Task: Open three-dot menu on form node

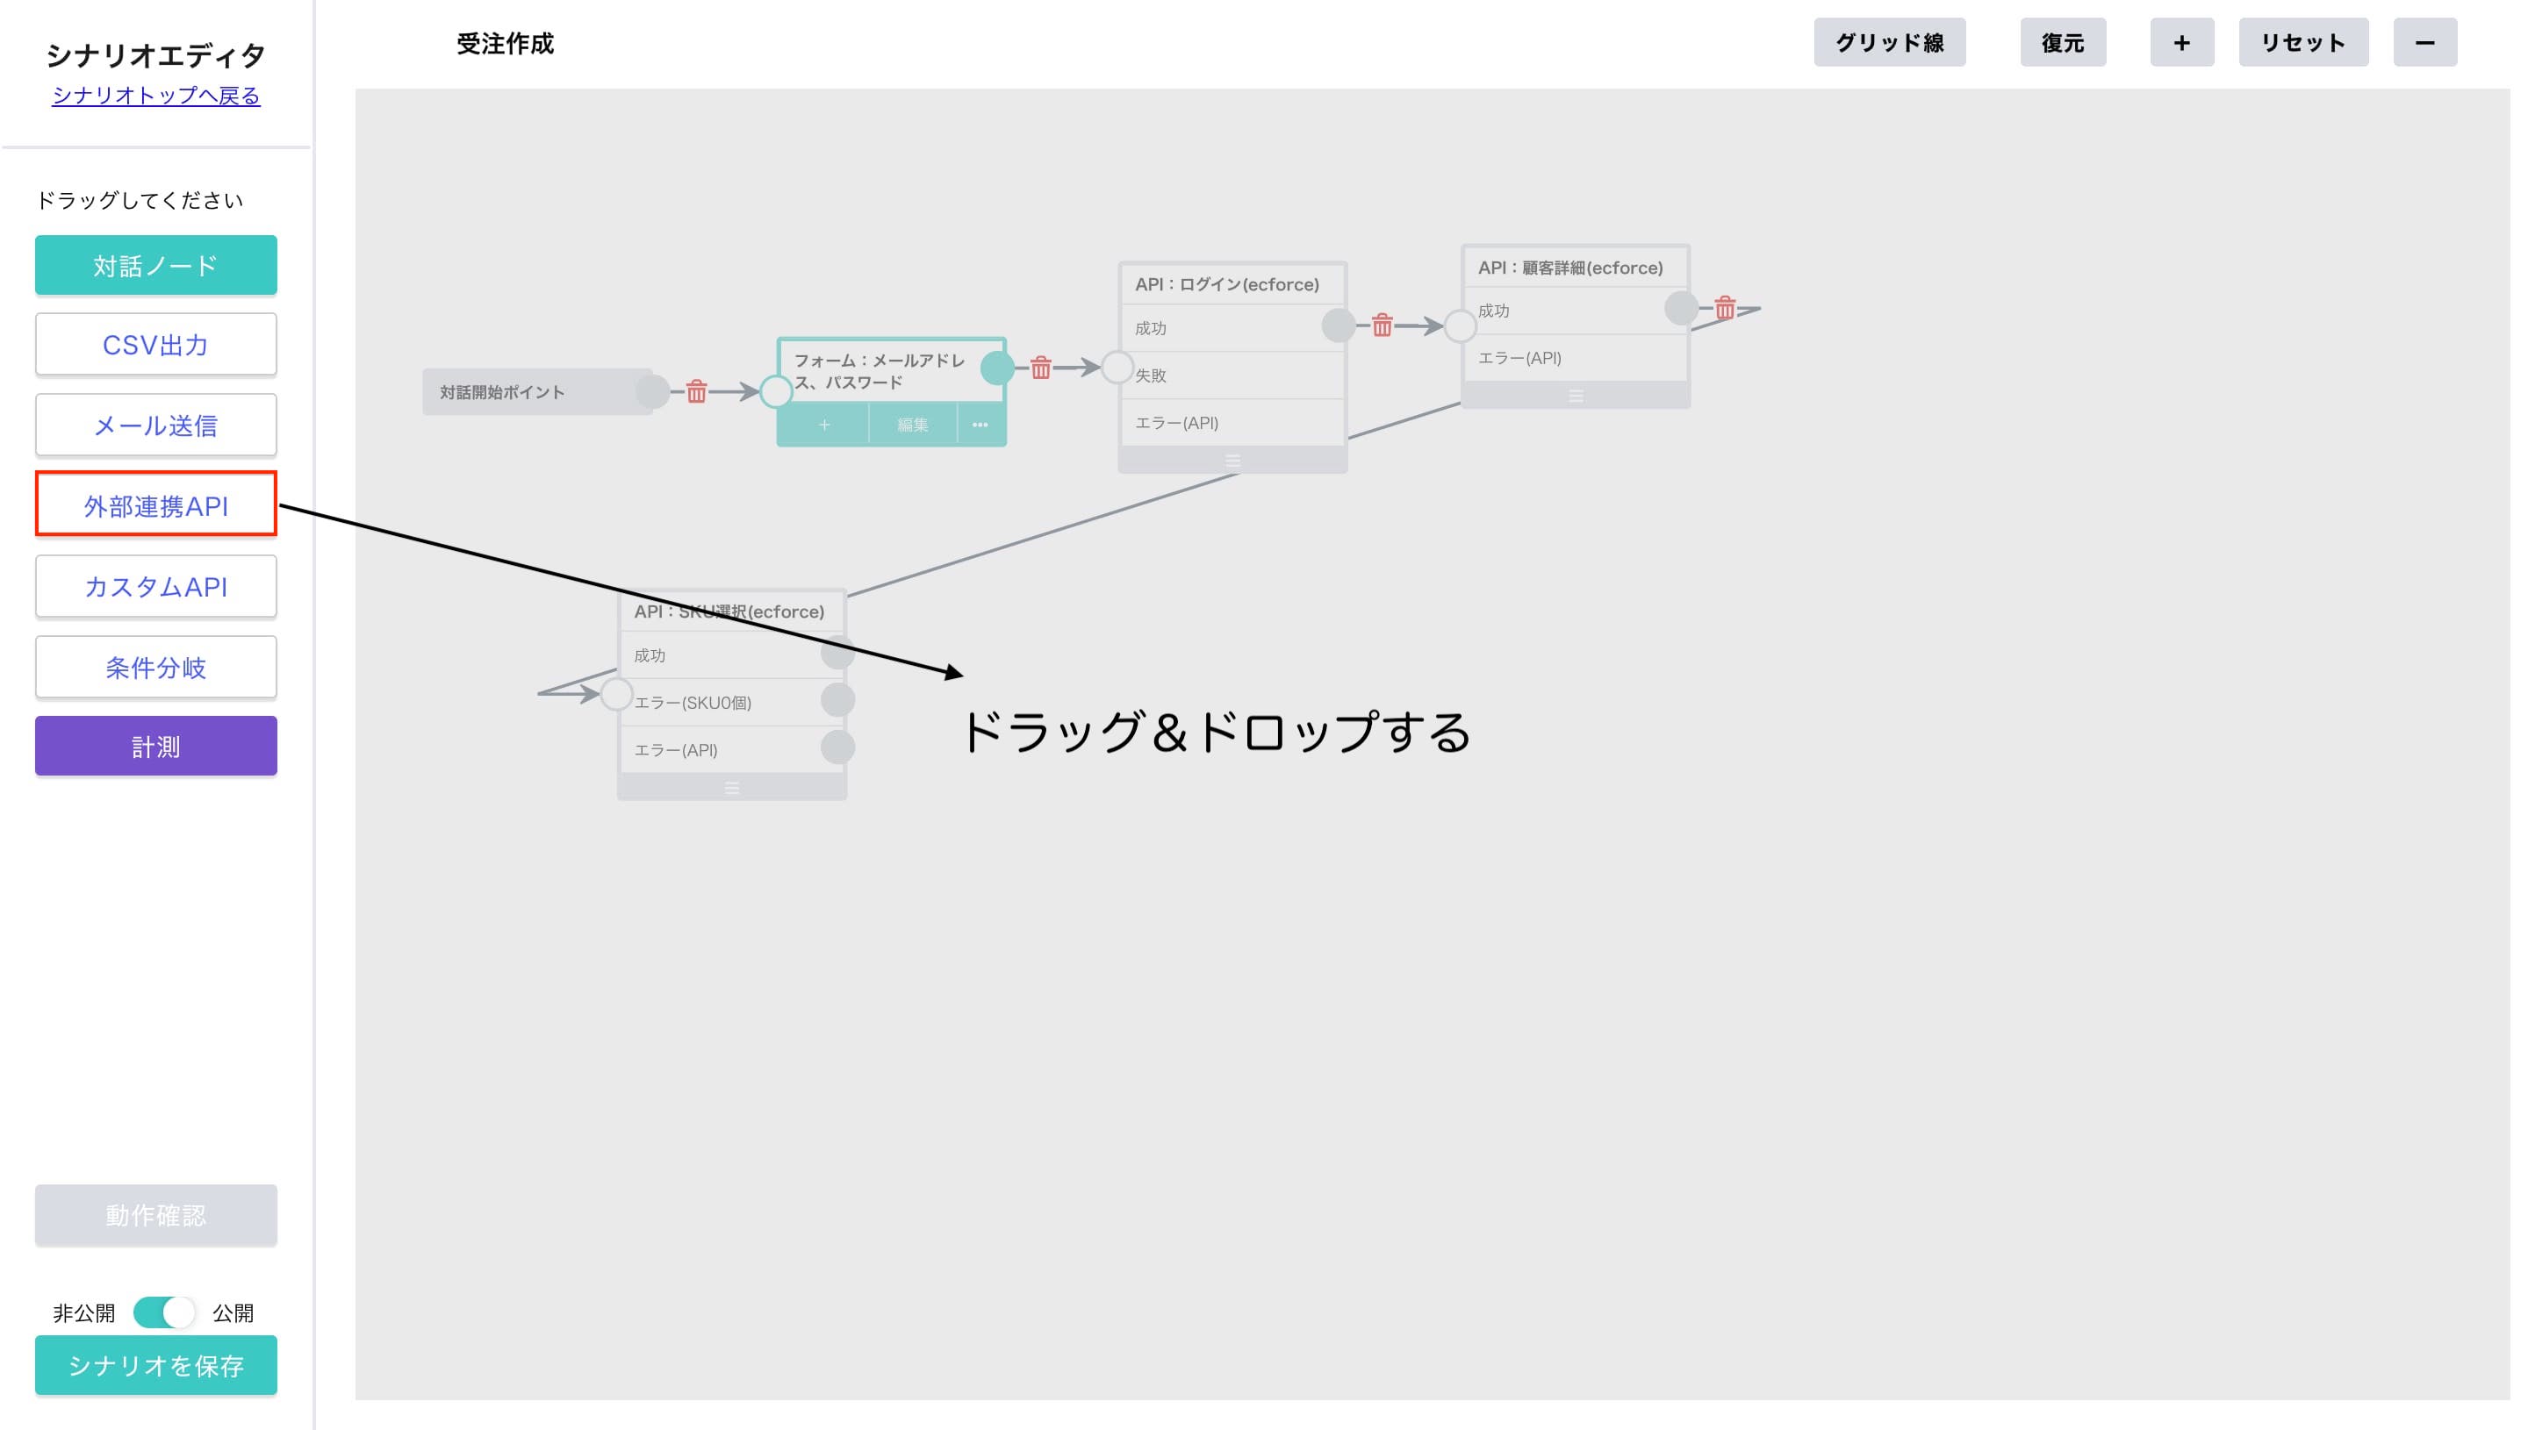Action: click(980, 425)
